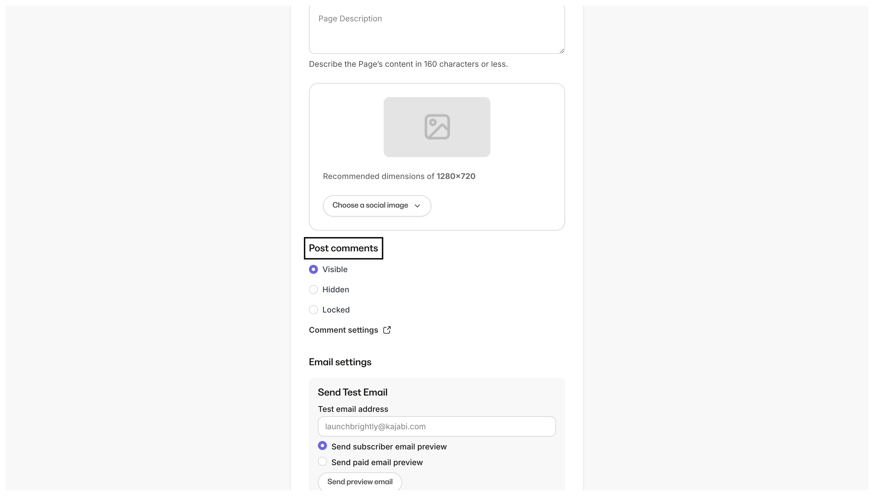Open the Comment settings link

[343, 330]
